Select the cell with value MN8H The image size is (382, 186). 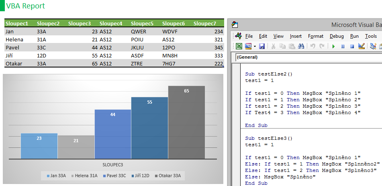tap(177, 55)
